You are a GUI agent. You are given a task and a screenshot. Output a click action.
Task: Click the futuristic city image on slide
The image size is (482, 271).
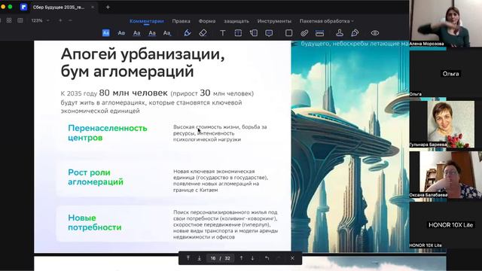click(x=350, y=147)
